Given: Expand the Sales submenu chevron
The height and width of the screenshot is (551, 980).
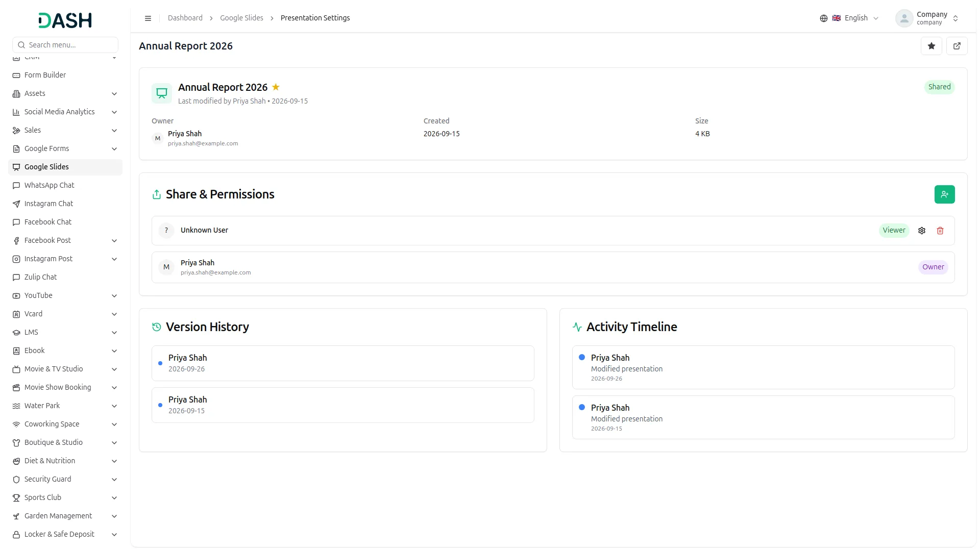Looking at the screenshot, I should click(x=114, y=131).
